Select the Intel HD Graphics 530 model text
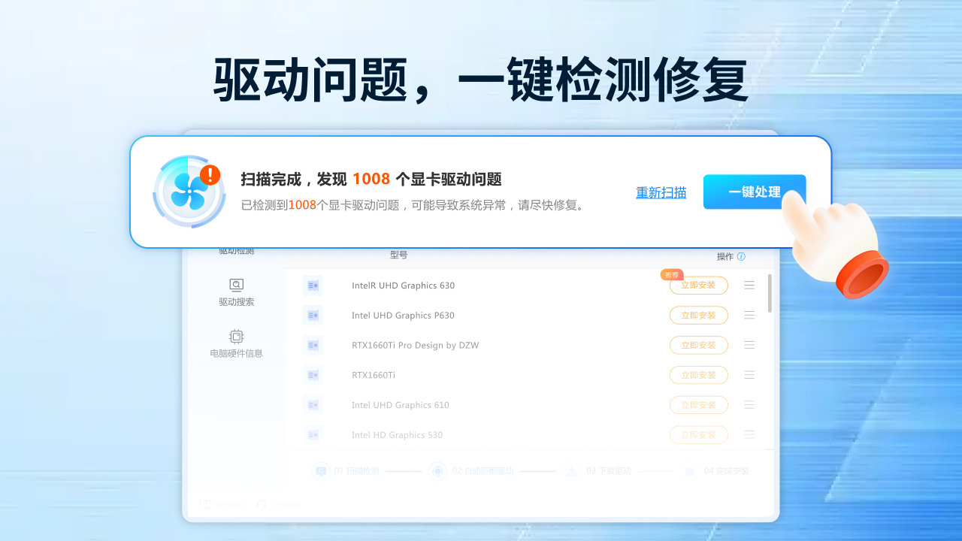Viewport: 962px width, 541px height. pos(398,435)
